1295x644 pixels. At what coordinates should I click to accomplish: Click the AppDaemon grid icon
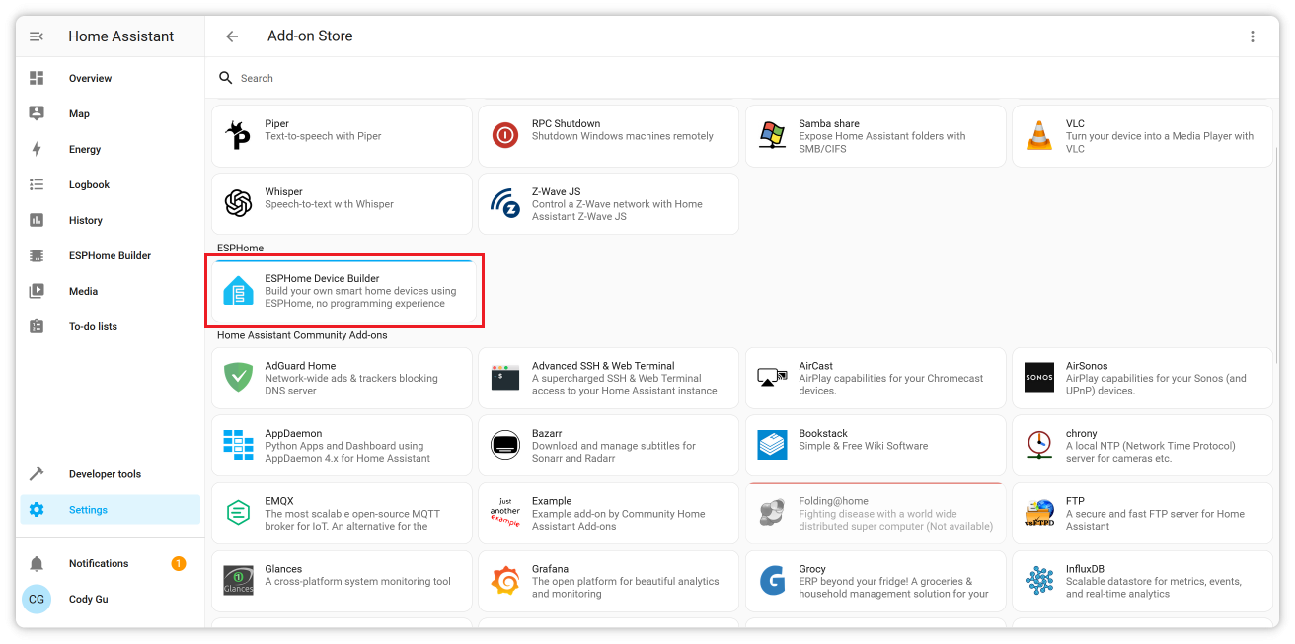pyautogui.click(x=238, y=446)
